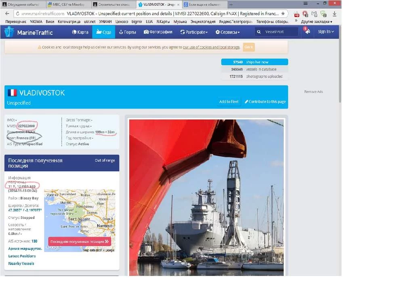Open the Переводчик bookmark

16,22
